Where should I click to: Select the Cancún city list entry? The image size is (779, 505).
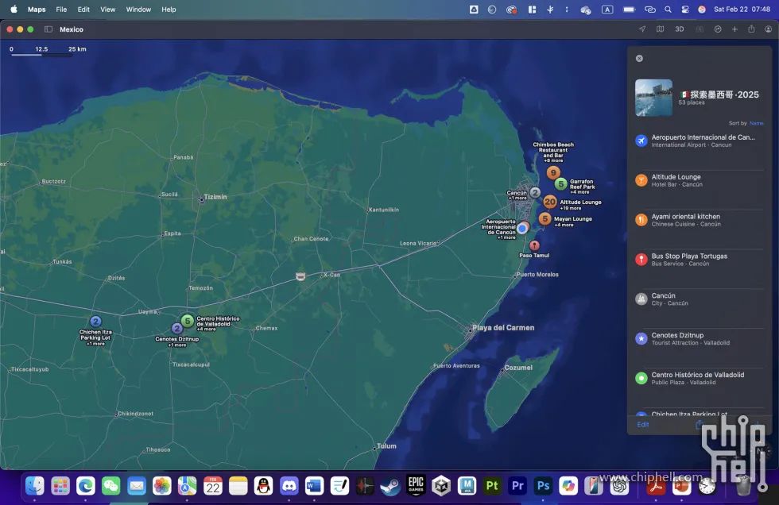tap(699, 299)
